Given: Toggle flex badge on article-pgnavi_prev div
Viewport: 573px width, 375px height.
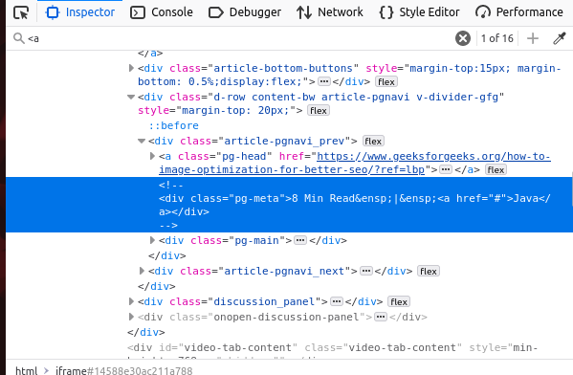Looking at the screenshot, I should [x=373, y=141].
